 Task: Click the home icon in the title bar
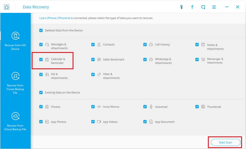tap(6, 7)
